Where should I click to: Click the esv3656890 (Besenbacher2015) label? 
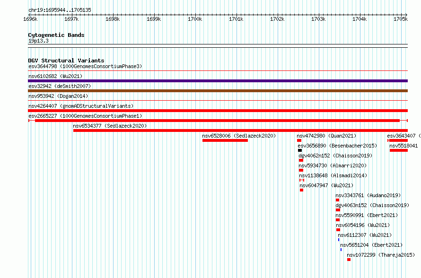pyautogui.click(x=337, y=146)
